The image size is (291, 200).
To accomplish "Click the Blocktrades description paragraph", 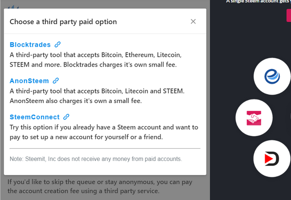I will click(96, 60).
